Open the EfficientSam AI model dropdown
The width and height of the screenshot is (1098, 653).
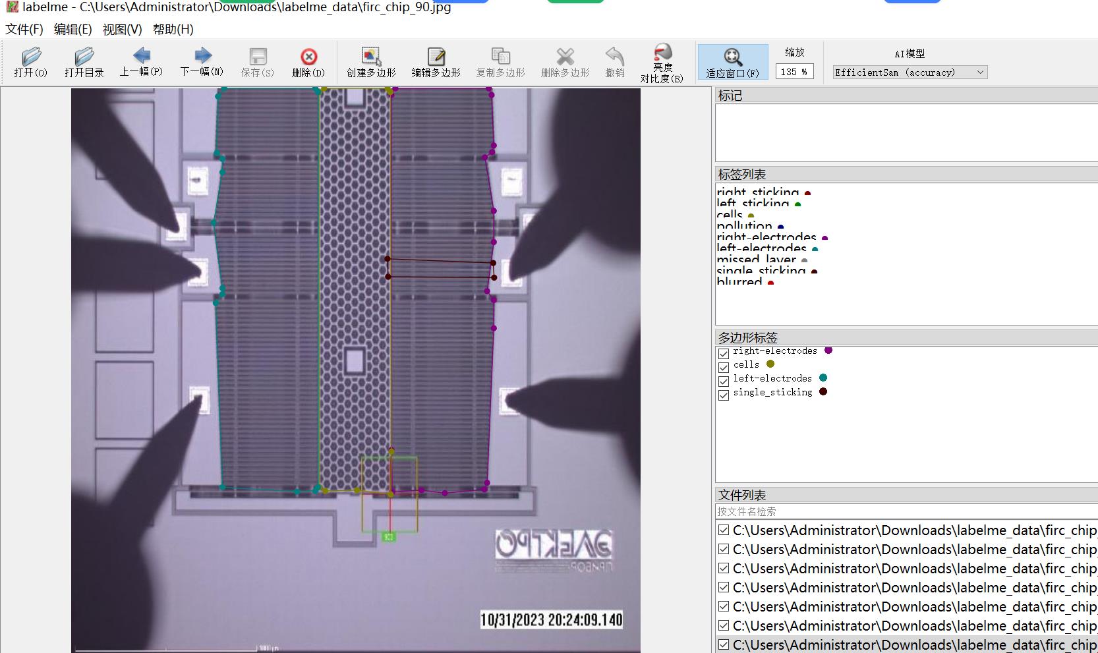[x=910, y=72]
